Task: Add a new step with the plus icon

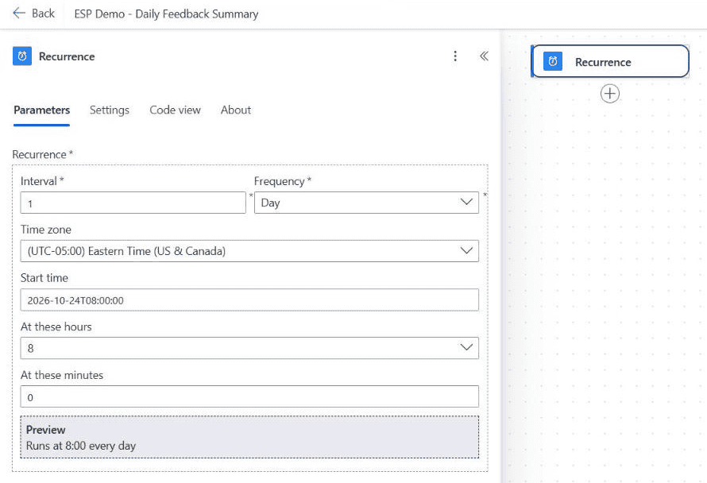Action: [x=609, y=94]
